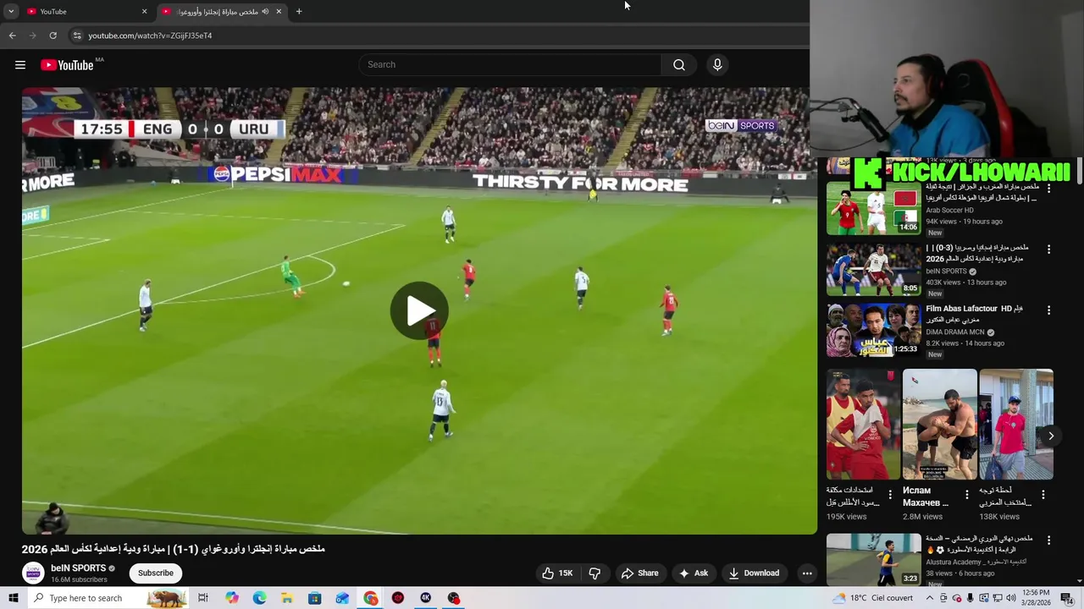Focus the YouTube search box
1084x609 pixels.
pos(510,65)
